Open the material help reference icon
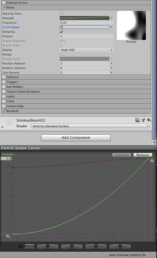Image resolution: width=157 pixels, height=258 pixels. tap(137, 120)
